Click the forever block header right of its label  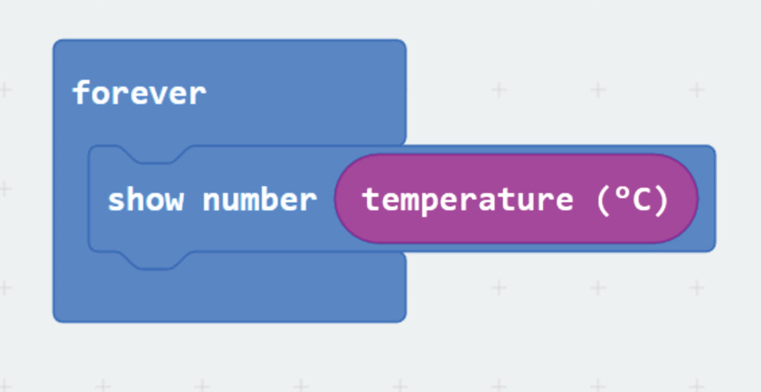click(305, 93)
